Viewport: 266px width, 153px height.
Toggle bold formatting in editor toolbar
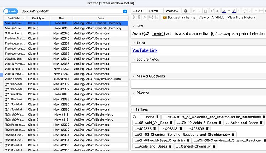pos(194,11)
